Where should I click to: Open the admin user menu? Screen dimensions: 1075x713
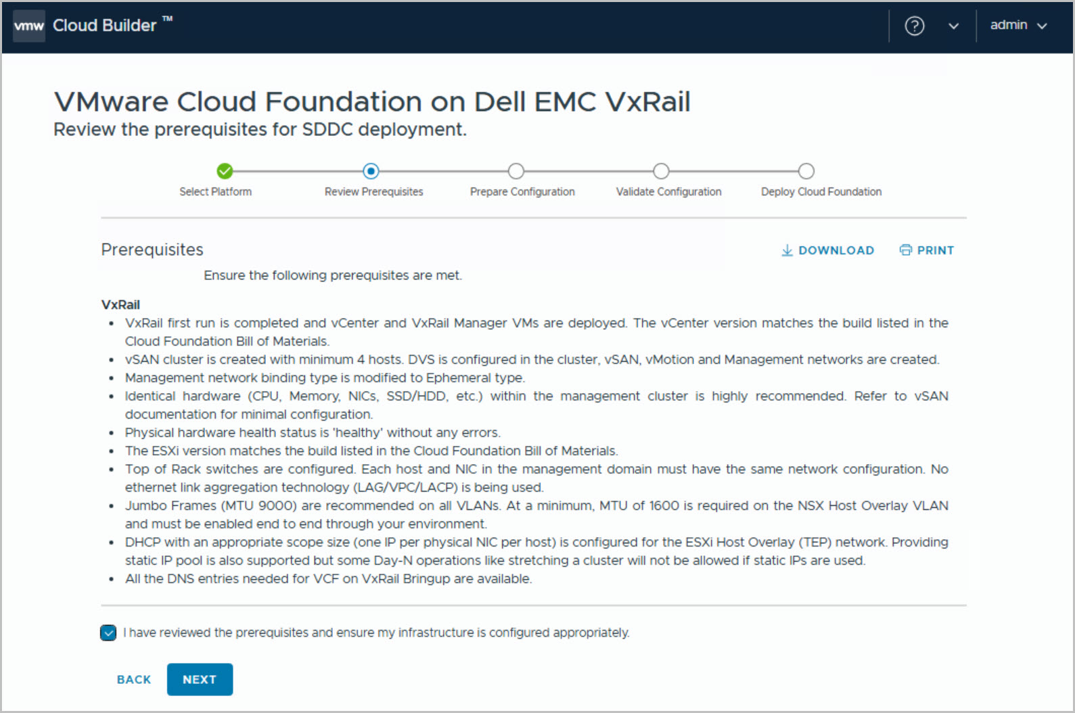pos(1017,26)
